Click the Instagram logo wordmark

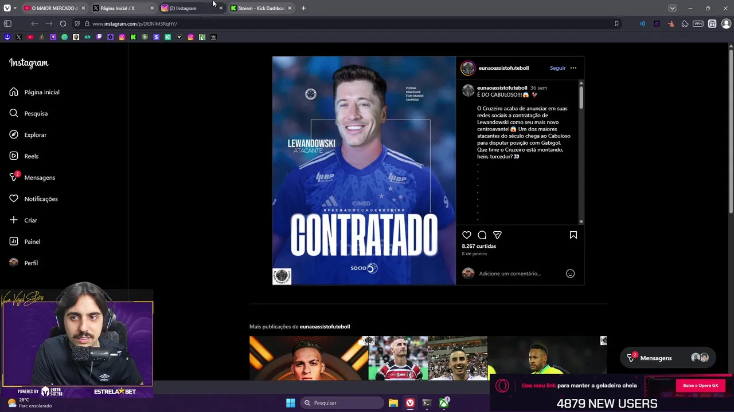point(29,63)
